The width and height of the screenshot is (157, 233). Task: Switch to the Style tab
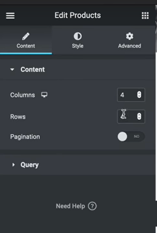click(77, 40)
